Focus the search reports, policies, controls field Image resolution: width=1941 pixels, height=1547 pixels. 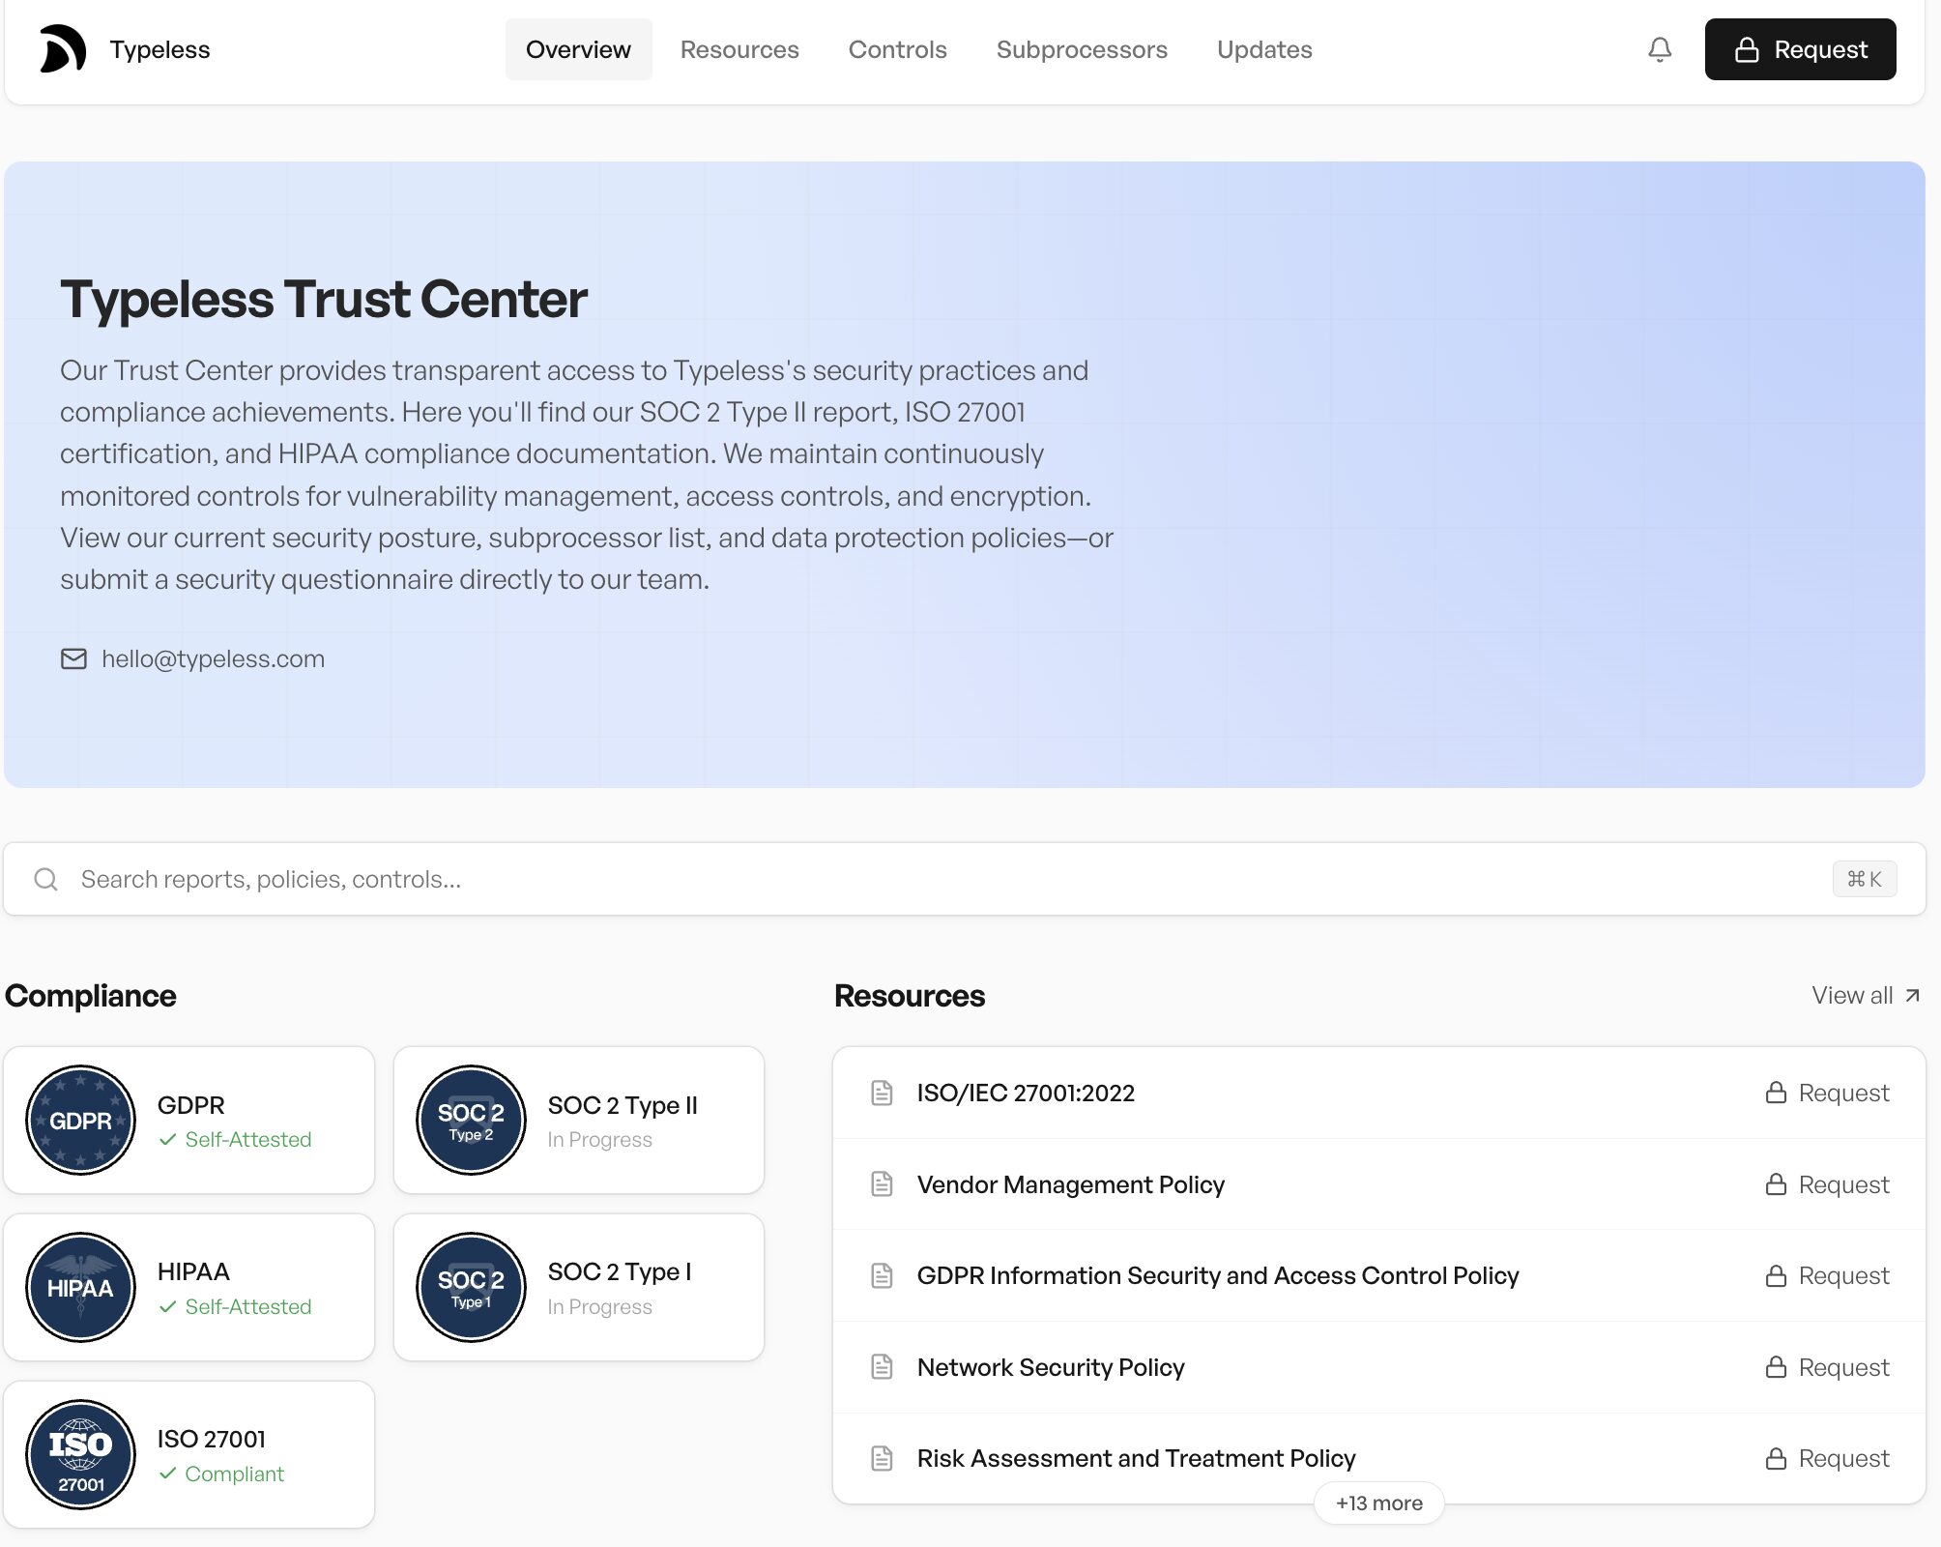click(x=965, y=879)
